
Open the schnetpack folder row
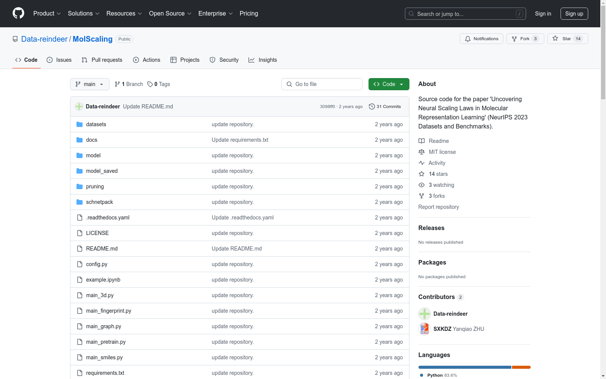click(239, 202)
